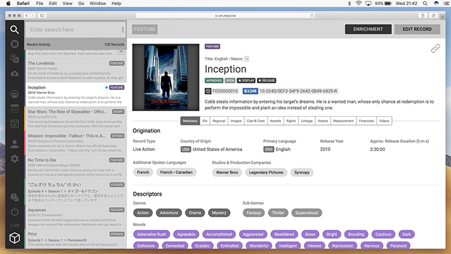
Task: Expand the title count badge beside Macro
Action: point(247,58)
